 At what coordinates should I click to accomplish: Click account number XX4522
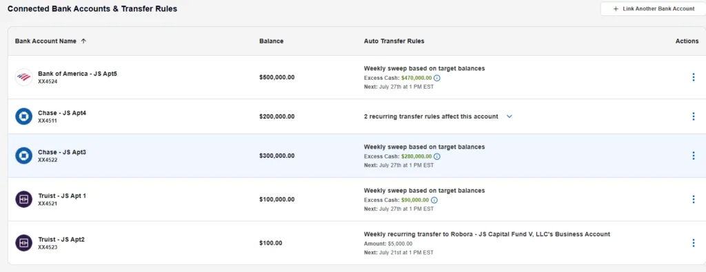tap(48, 160)
